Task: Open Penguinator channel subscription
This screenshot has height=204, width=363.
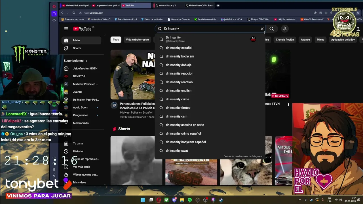Action: (81, 115)
